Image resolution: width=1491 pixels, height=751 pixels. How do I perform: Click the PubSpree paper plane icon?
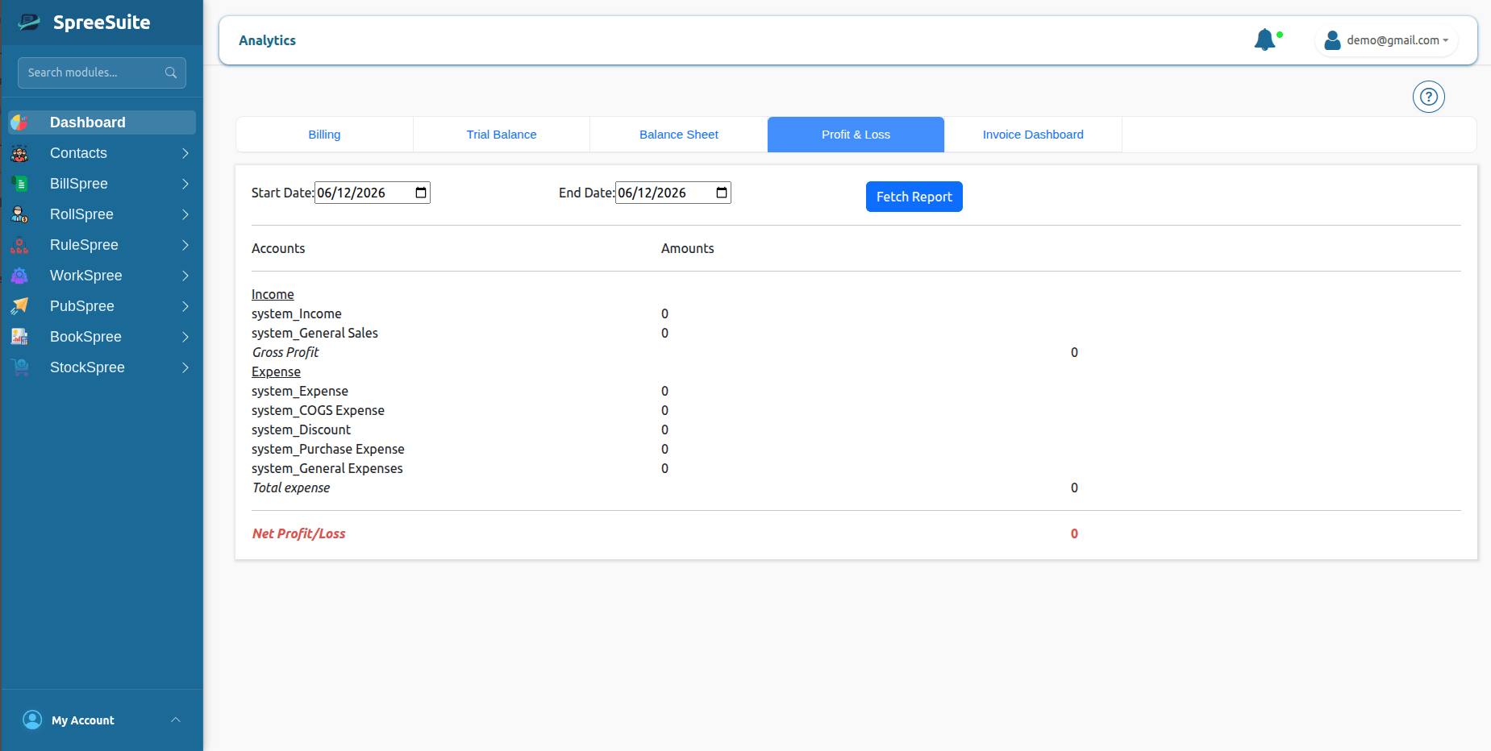coord(19,306)
